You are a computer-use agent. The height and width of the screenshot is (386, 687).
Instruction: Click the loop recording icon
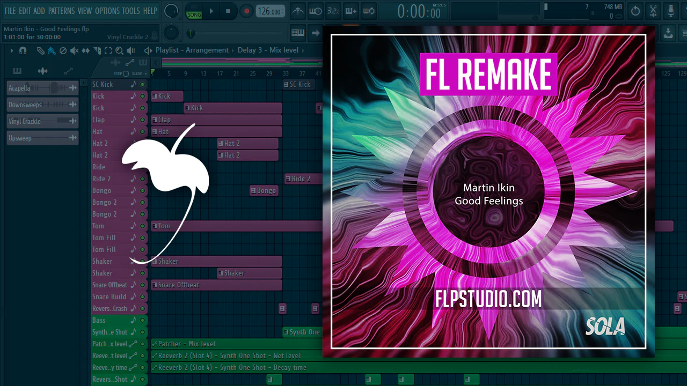click(x=369, y=11)
